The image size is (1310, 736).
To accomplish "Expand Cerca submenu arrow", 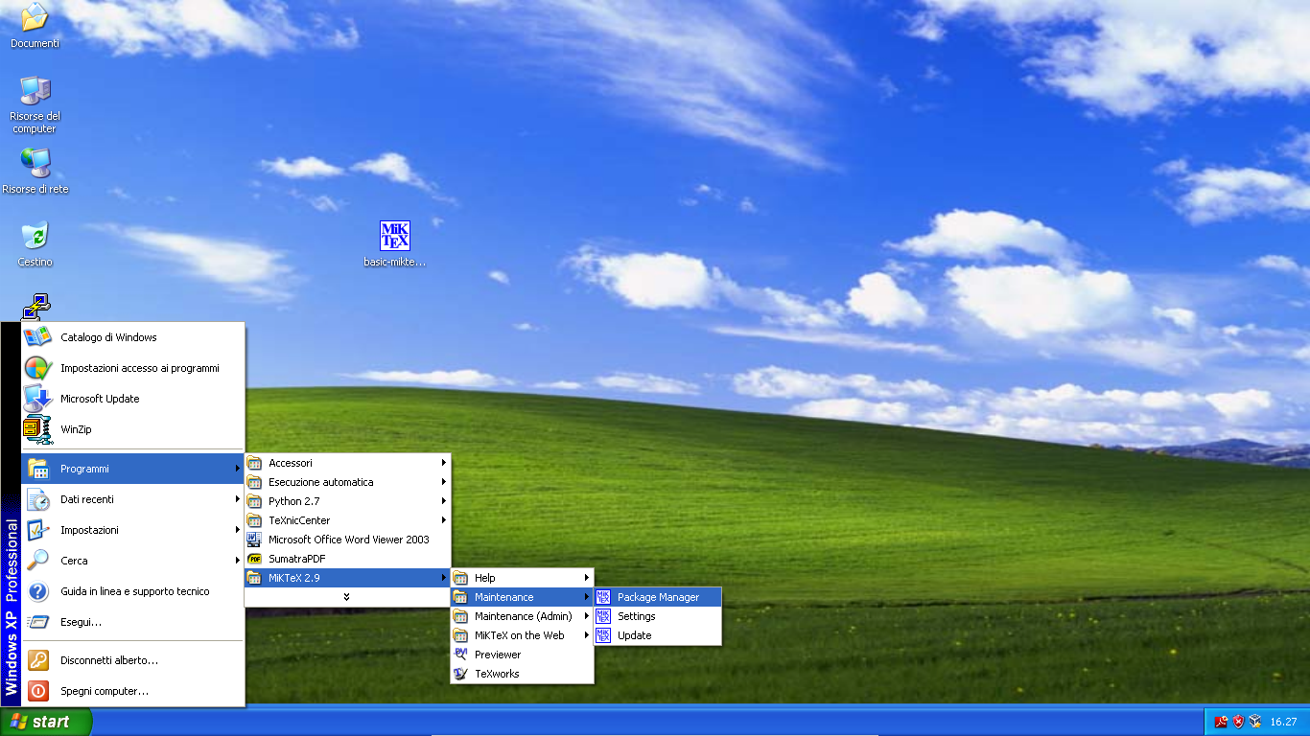I will [x=238, y=561].
